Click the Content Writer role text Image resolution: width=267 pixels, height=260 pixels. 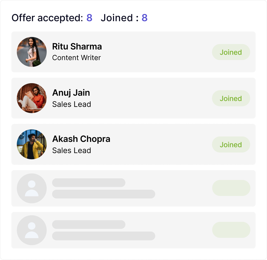click(x=76, y=58)
